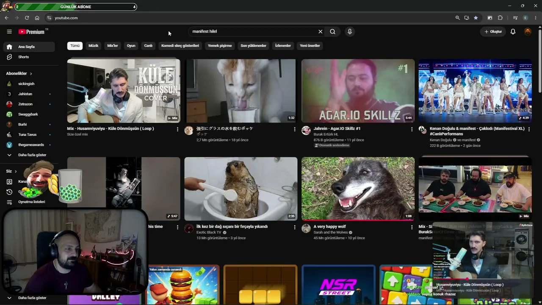Select the Komedi skeç gösterileri chip
The width and height of the screenshot is (542, 305).
[180, 45]
